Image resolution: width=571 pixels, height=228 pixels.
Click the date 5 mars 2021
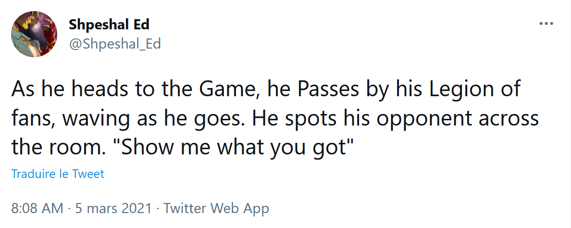[113, 209]
